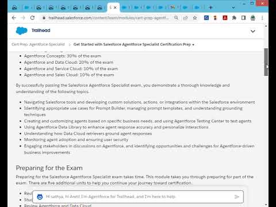Open the Extensions puzzle menu
Image resolution: width=276 pixels, height=207 pixels.
234,18
